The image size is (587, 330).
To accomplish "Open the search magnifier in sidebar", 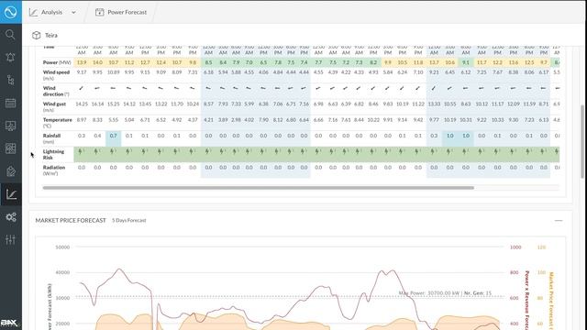I will pos(10,35).
